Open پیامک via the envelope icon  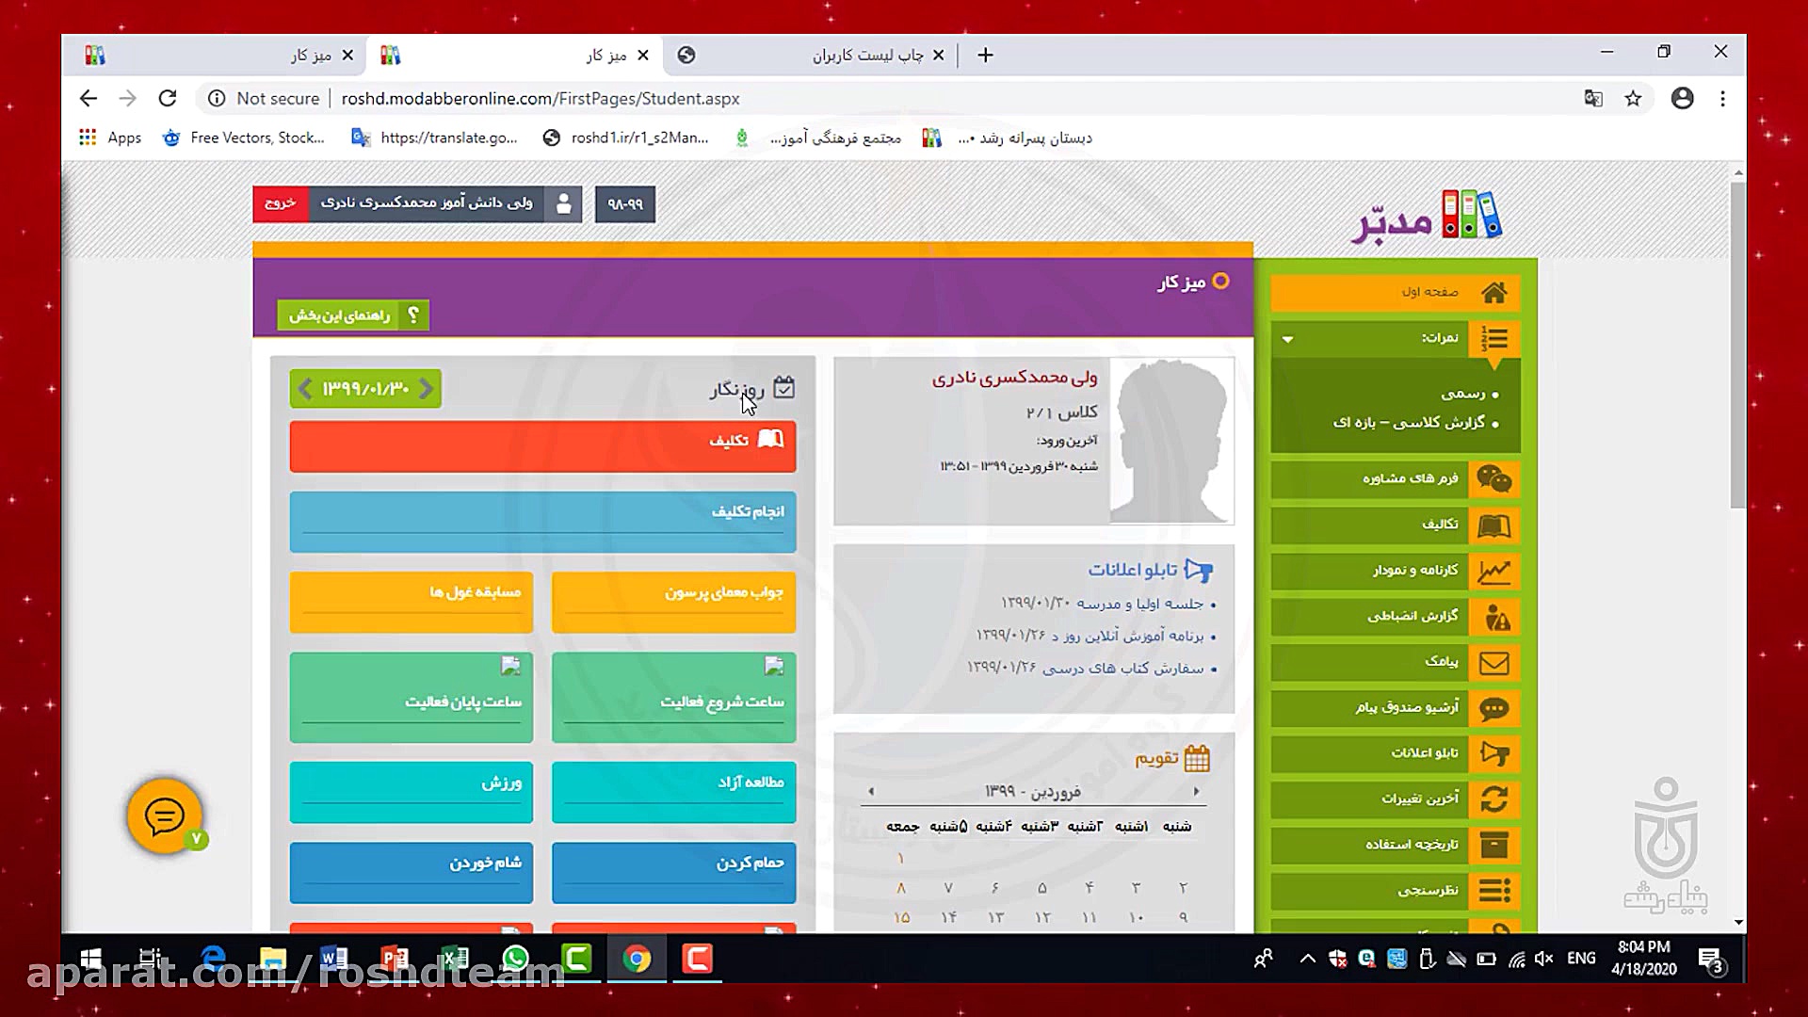pos(1496,663)
